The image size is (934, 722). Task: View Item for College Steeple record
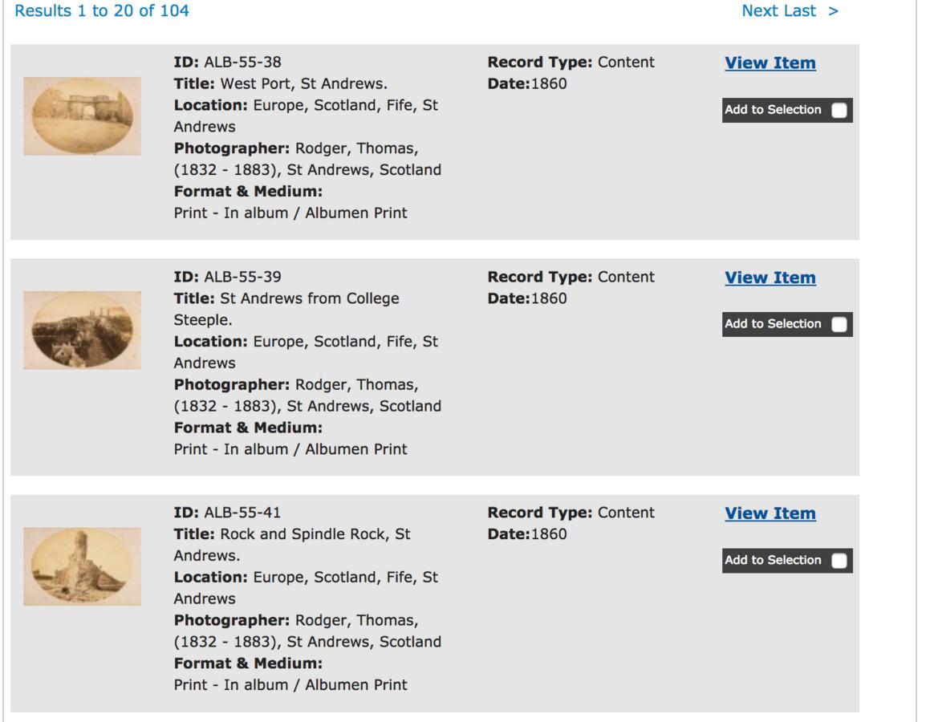(770, 278)
